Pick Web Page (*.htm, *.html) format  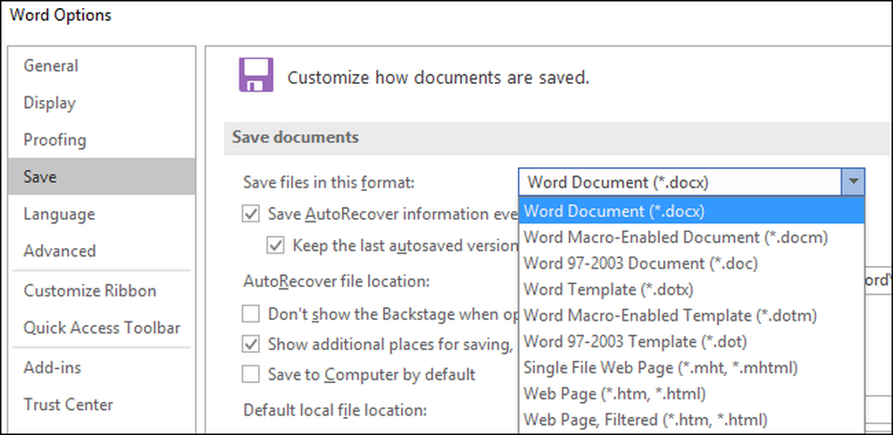point(691,393)
